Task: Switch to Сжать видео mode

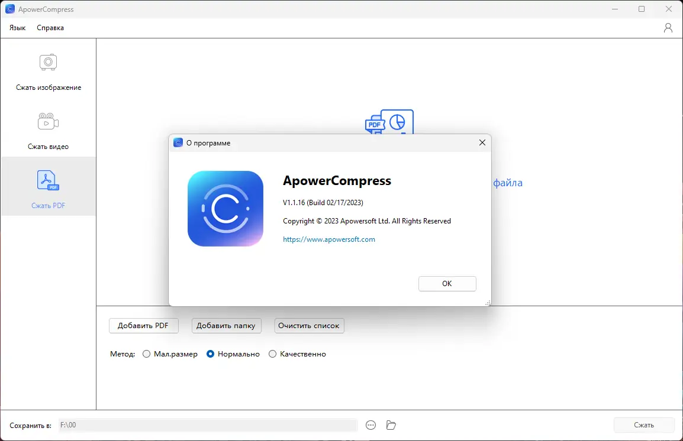Action: (x=49, y=131)
